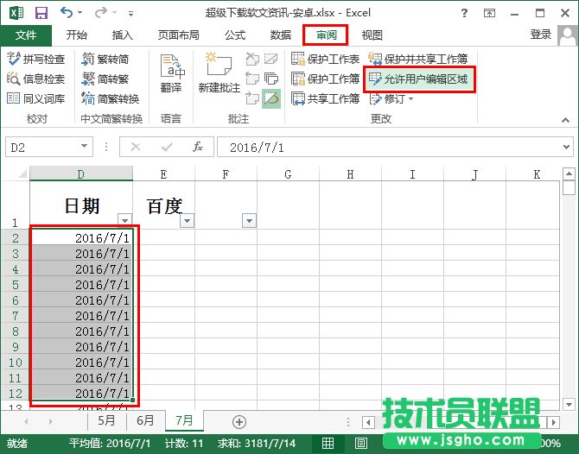
Task: Click the Select All corner triangle
Action: 22,173
